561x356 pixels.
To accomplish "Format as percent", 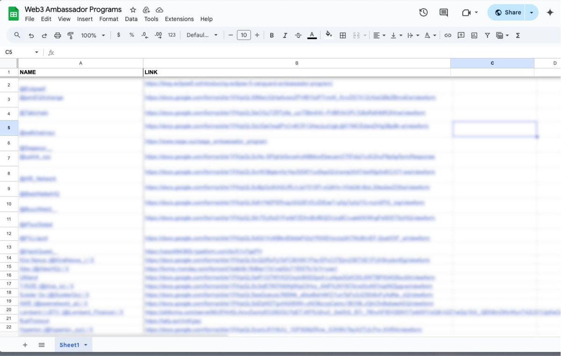I will pos(132,35).
